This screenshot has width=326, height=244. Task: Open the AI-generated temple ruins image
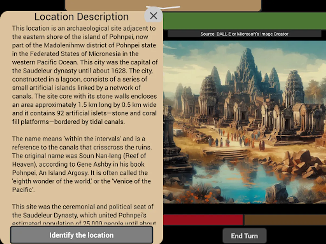[244, 122]
